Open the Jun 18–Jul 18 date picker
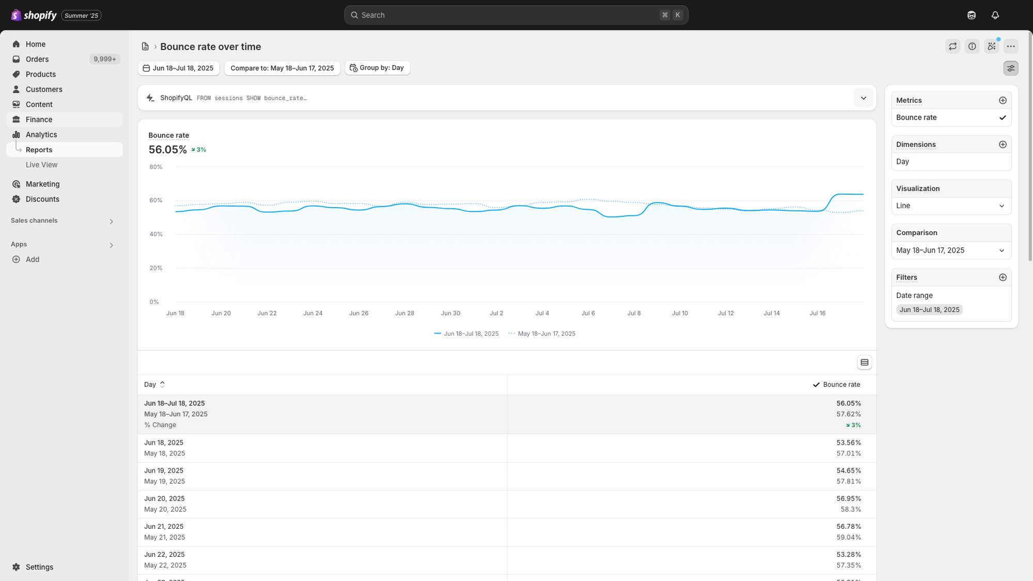1033x581 pixels. point(179,68)
